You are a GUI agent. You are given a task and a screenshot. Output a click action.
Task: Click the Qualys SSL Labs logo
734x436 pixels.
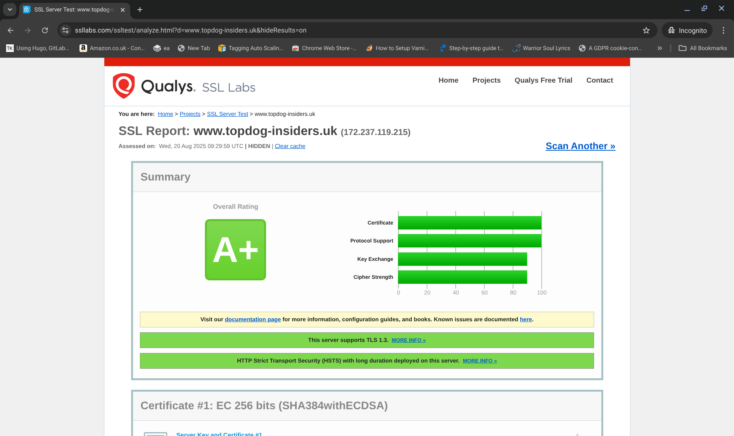183,86
